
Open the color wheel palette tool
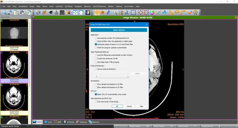152,13
